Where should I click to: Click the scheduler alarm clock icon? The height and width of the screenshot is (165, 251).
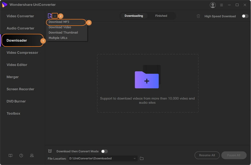pos(50,151)
